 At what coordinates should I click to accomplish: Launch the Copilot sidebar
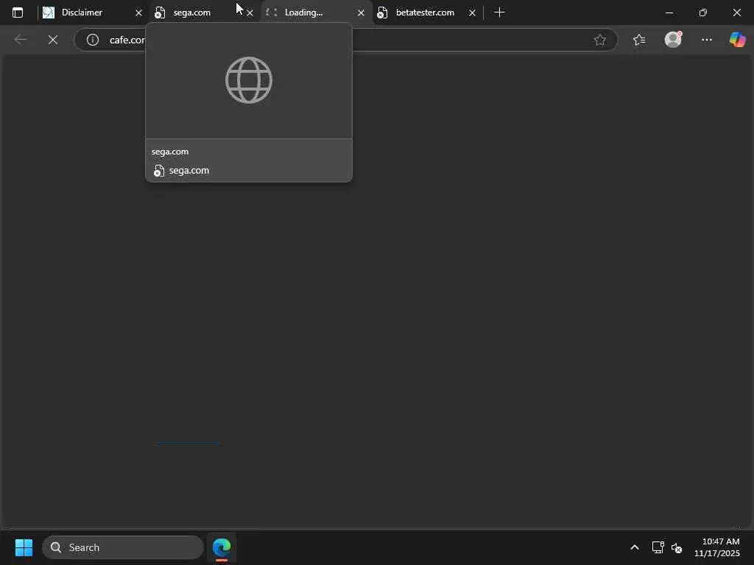coord(738,40)
